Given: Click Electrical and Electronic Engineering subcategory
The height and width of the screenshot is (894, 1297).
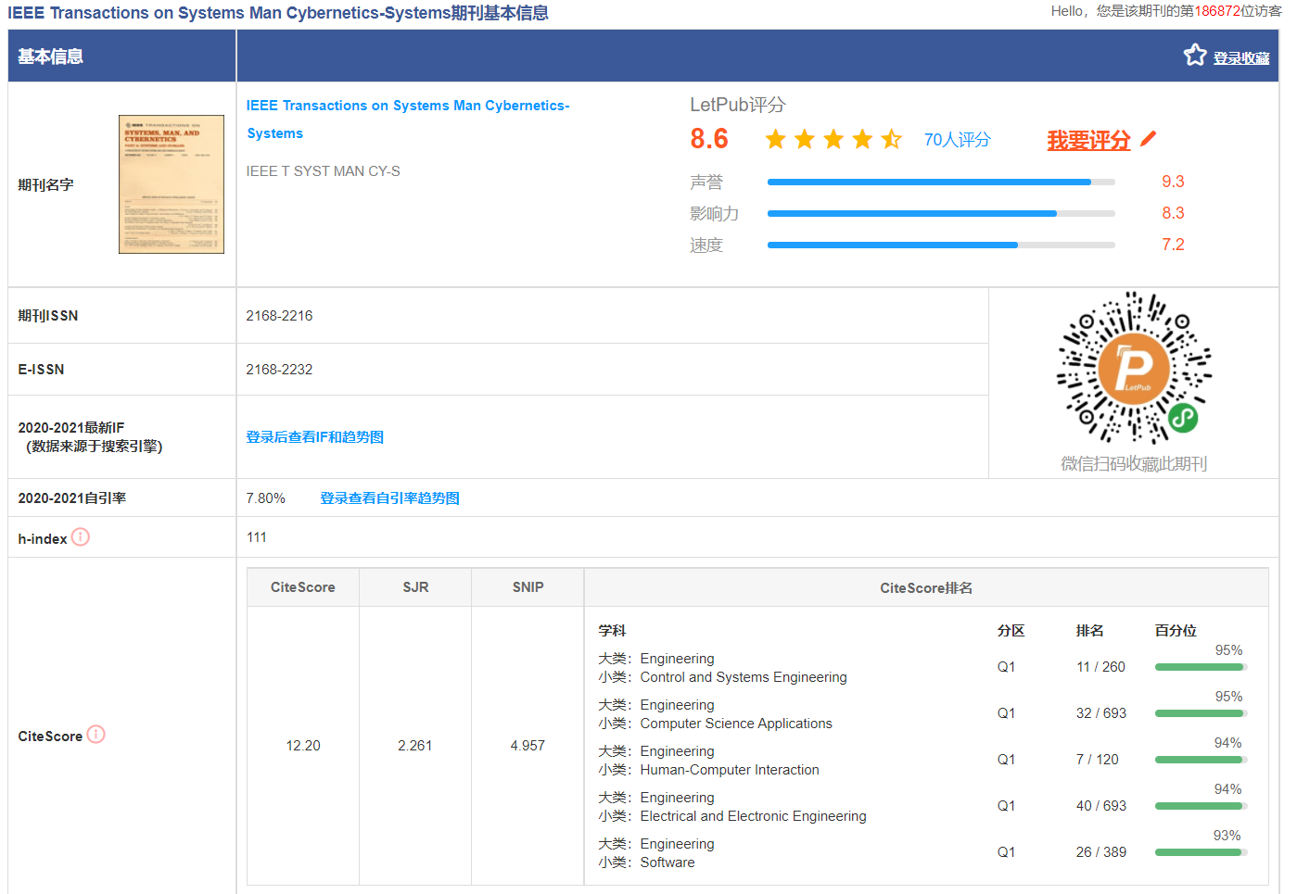Looking at the screenshot, I should point(753,816).
